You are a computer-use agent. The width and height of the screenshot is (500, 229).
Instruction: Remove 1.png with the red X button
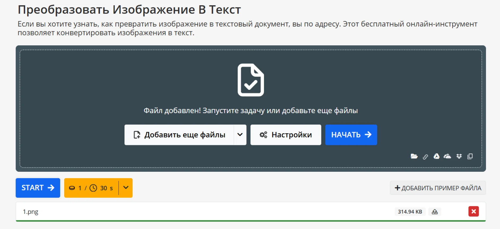(474, 212)
